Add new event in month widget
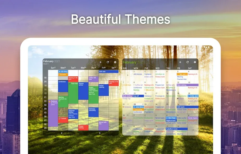The width and height of the screenshot is (241, 154). [x=180, y=62]
